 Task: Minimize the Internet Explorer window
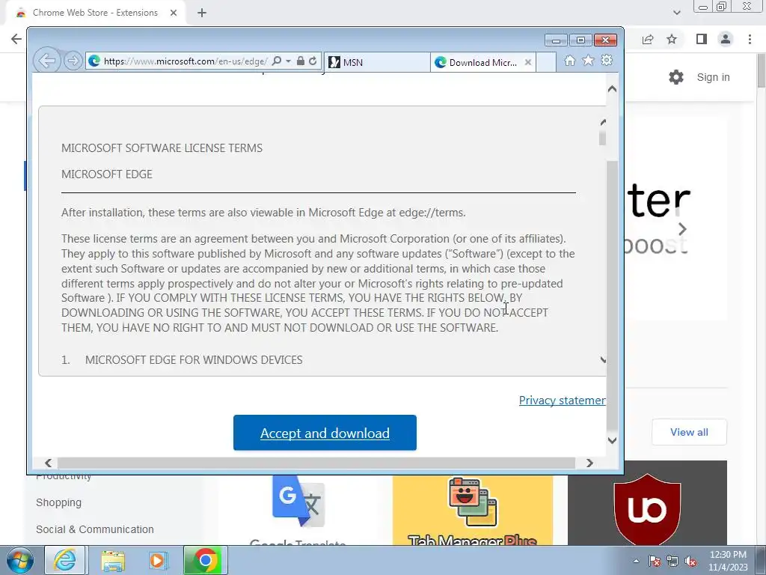[556, 40]
